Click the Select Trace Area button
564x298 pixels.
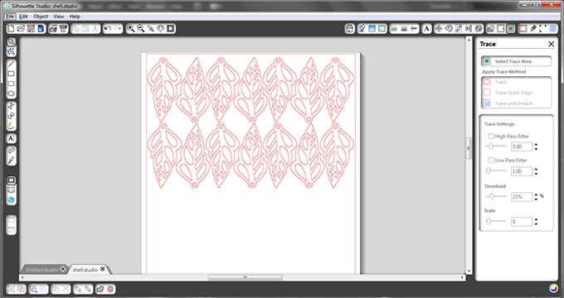tap(516, 61)
